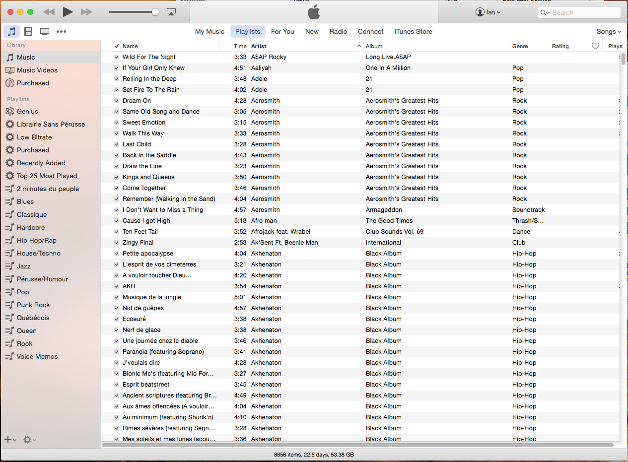Screen dimensions: 628x462
Task: Click the Top 25 Most Played gear icon
Action: (10, 176)
